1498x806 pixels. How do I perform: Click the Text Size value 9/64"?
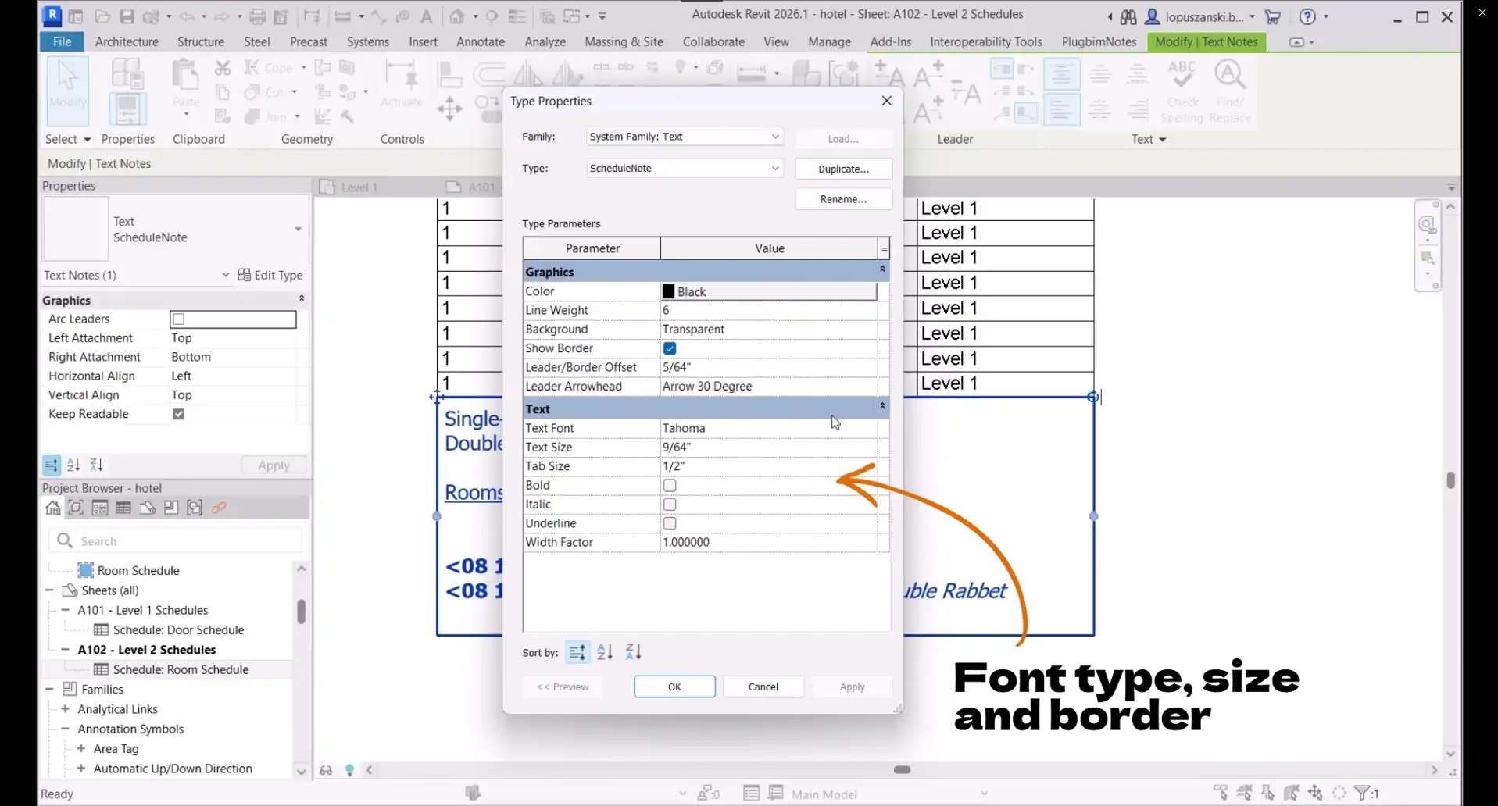[x=769, y=448]
